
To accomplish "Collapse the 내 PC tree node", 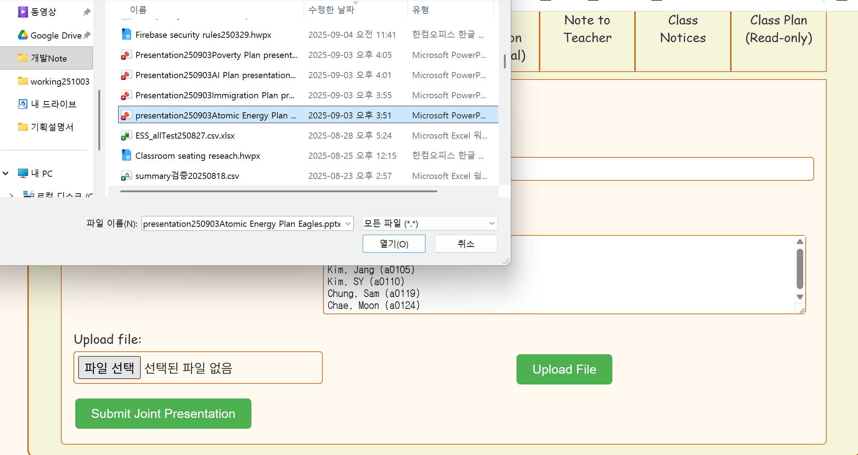I will 6,174.
